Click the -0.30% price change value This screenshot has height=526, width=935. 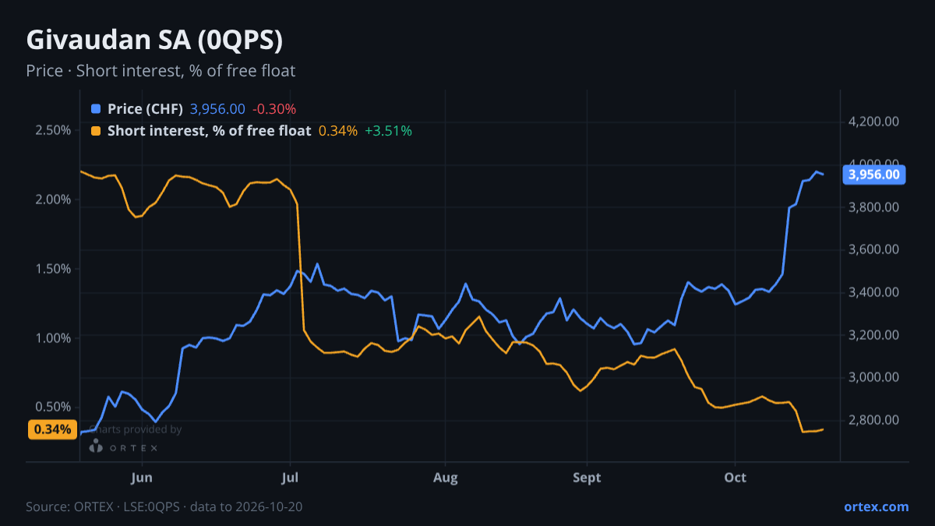point(274,109)
